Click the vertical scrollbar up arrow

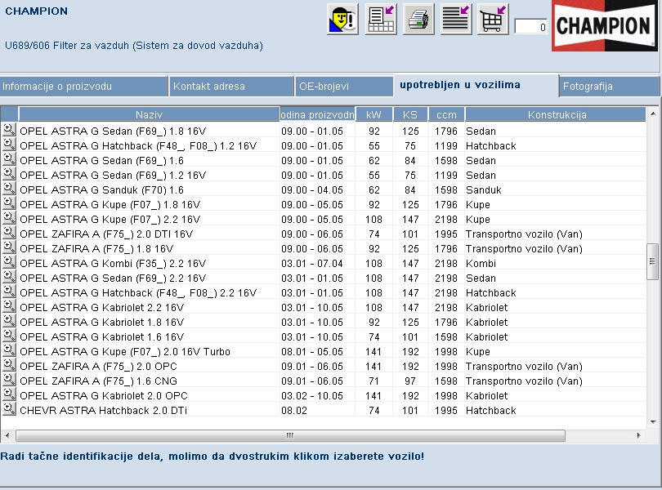[x=653, y=114]
